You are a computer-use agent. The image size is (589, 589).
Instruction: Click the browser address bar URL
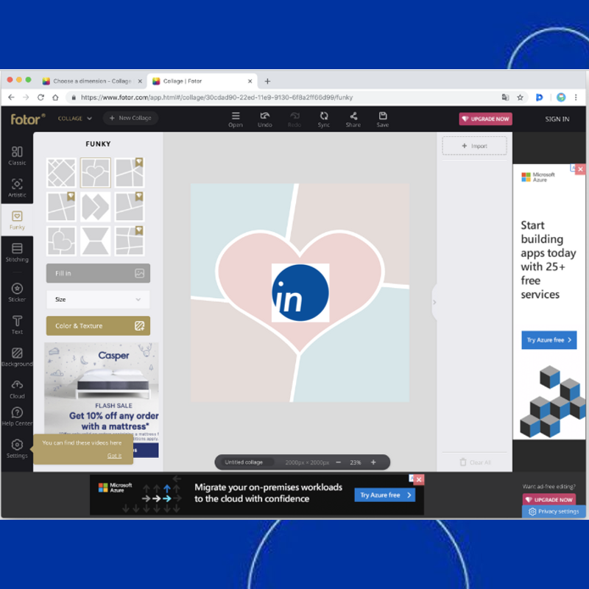click(x=216, y=97)
